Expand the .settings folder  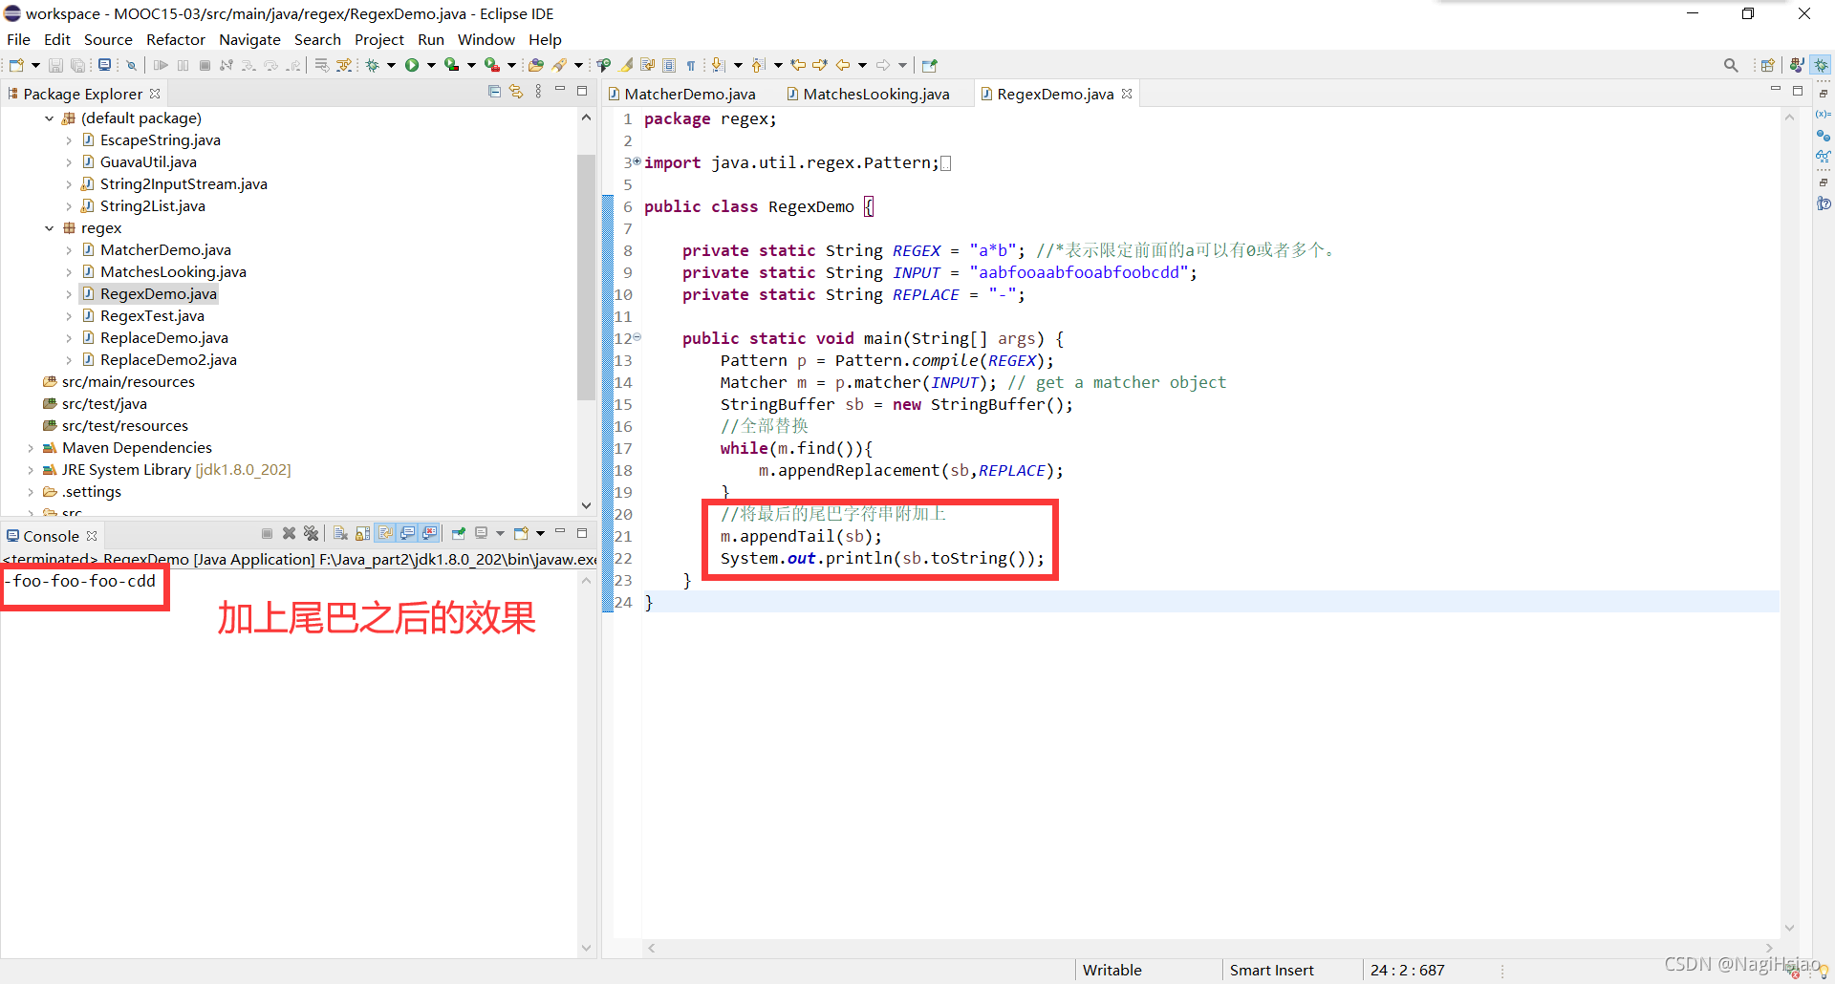click(31, 492)
